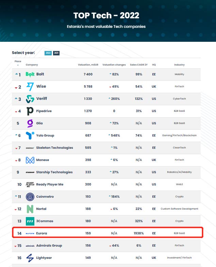Screen dimensions: 216x267
Task: Sort table by Place column arrow
Action: point(18,65)
